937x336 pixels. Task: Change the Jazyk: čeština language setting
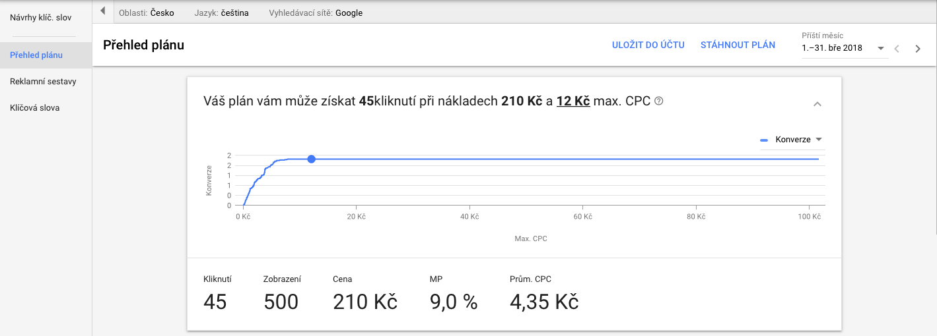[222, 13]
